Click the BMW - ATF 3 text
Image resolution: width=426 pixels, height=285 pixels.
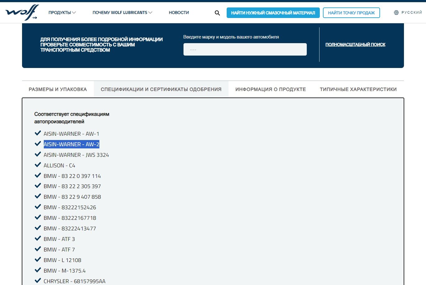coord(59,239)
